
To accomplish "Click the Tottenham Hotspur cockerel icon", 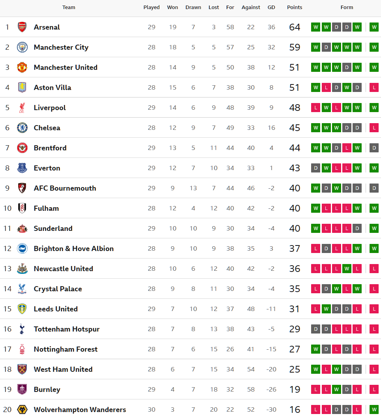I will pos(22,329).
